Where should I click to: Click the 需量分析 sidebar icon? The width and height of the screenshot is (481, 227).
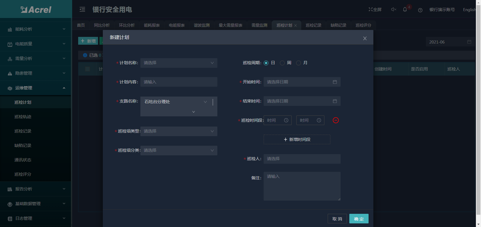[10, 59]
